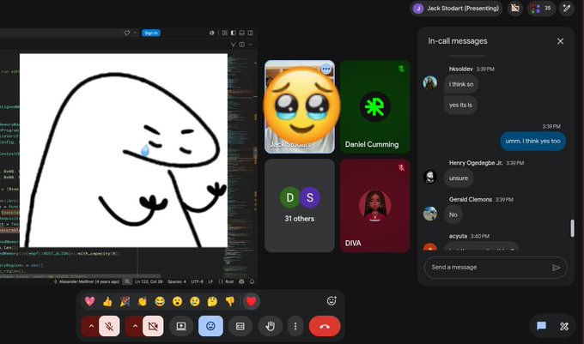Screen dimensions: 584x344
Task: Click the send message arrow icon
Action: tap(556, 268)
